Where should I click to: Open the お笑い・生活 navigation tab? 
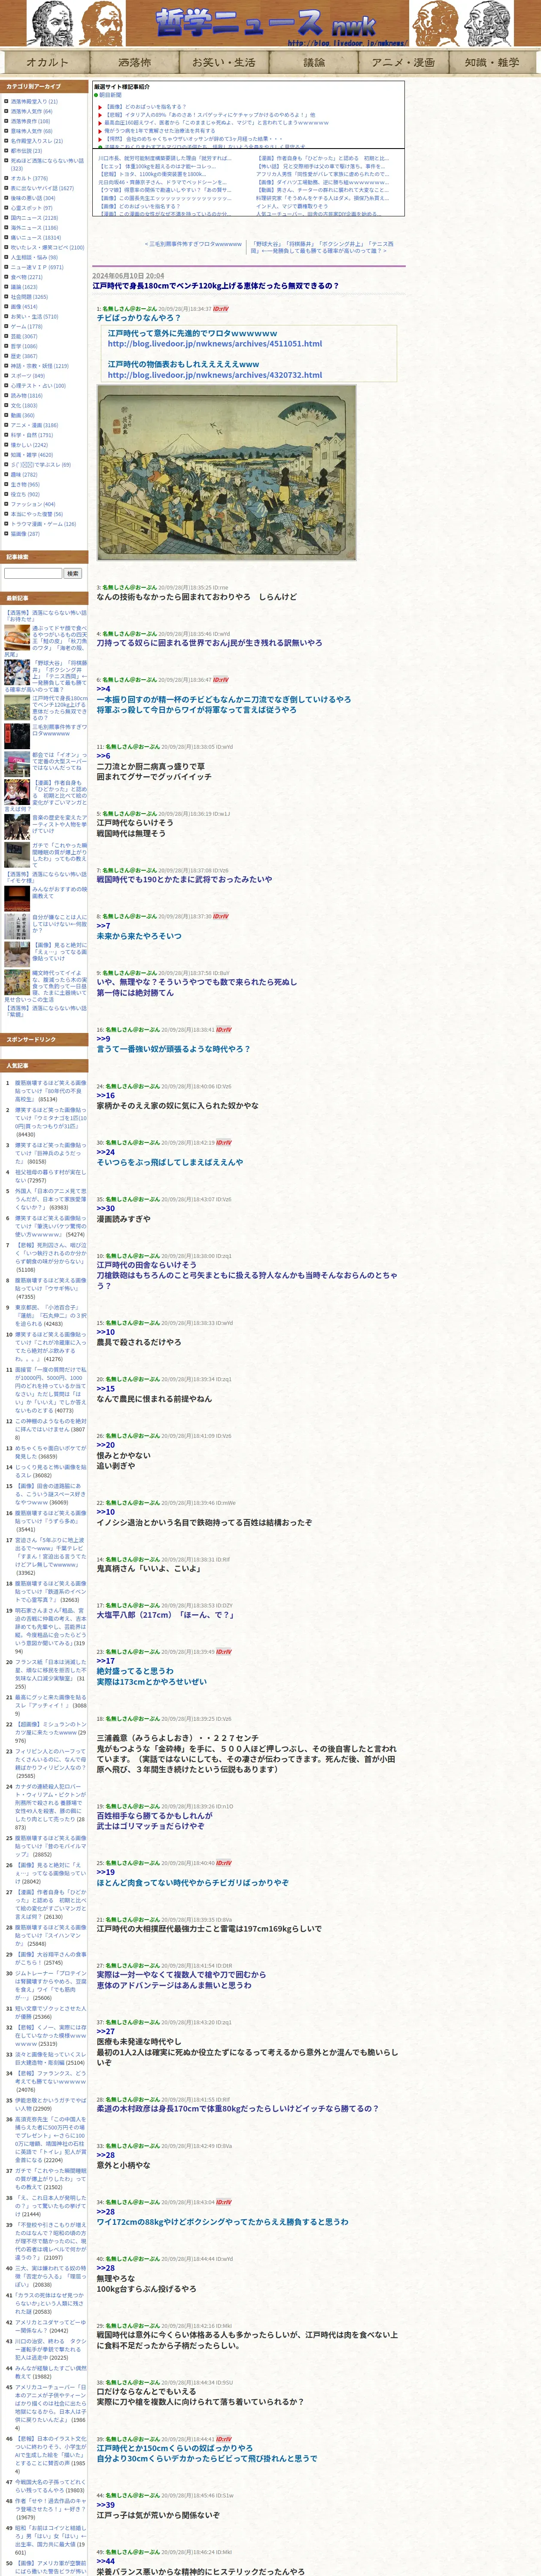click(224, 62)
